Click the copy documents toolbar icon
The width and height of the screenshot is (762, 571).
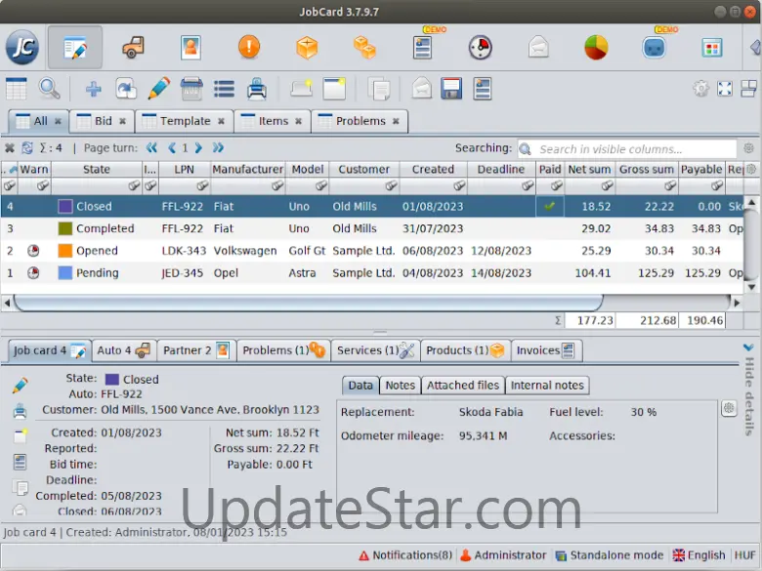[379, 90]
